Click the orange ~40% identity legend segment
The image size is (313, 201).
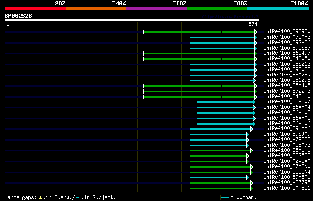coord(96,9)
